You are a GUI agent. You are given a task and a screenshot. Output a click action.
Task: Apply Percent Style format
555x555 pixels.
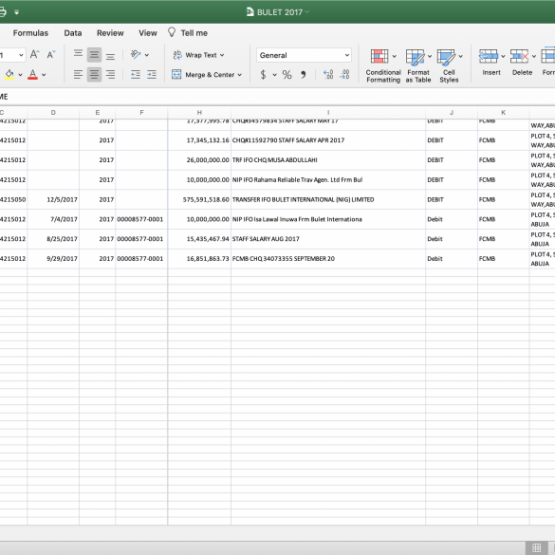point(287,75)
